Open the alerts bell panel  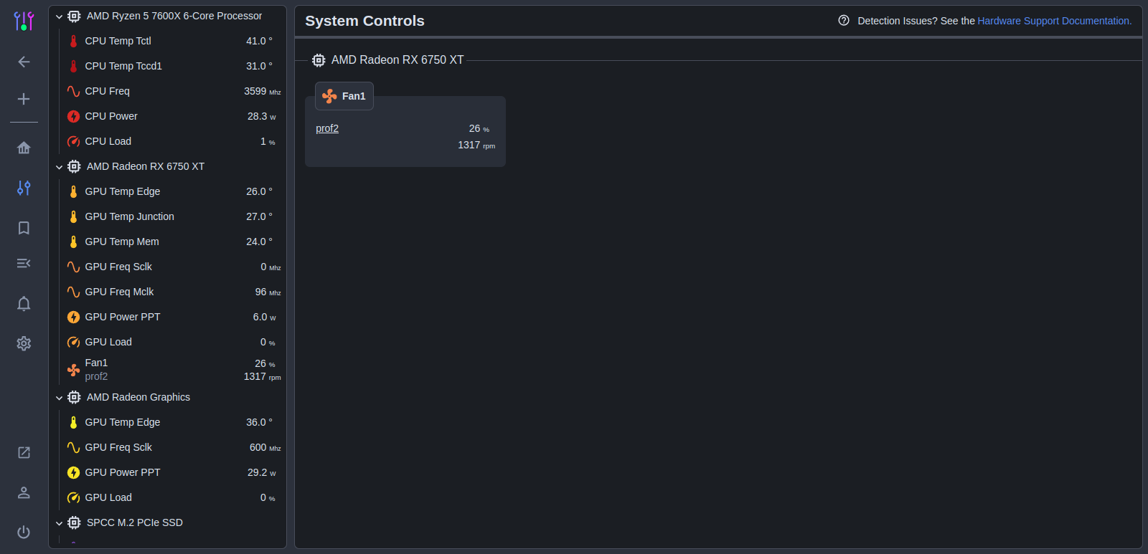pos(24,304)
